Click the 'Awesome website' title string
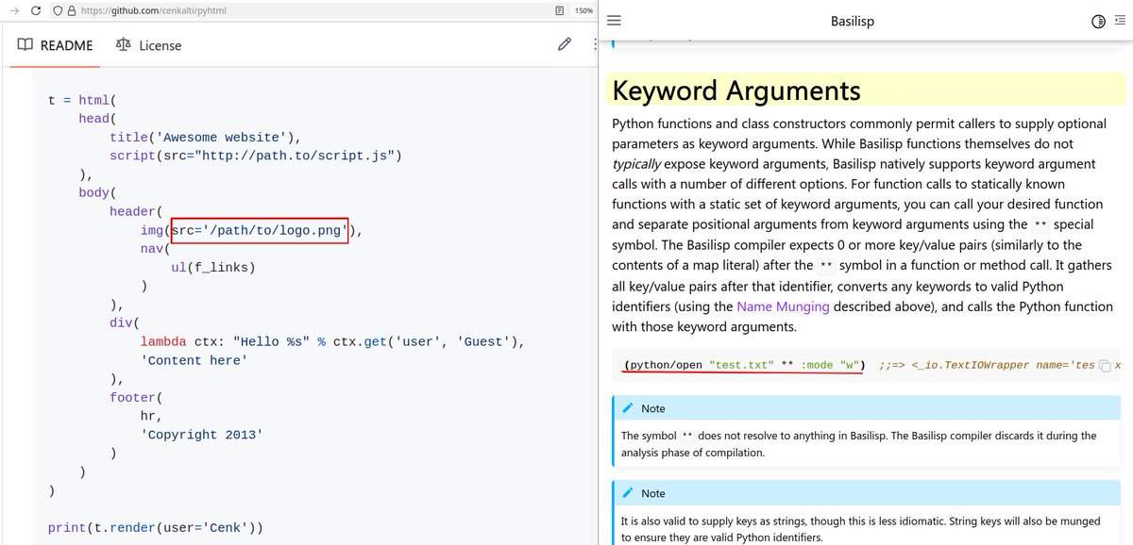The height and width of the screenshot is (545, 1133). point(224,137)
